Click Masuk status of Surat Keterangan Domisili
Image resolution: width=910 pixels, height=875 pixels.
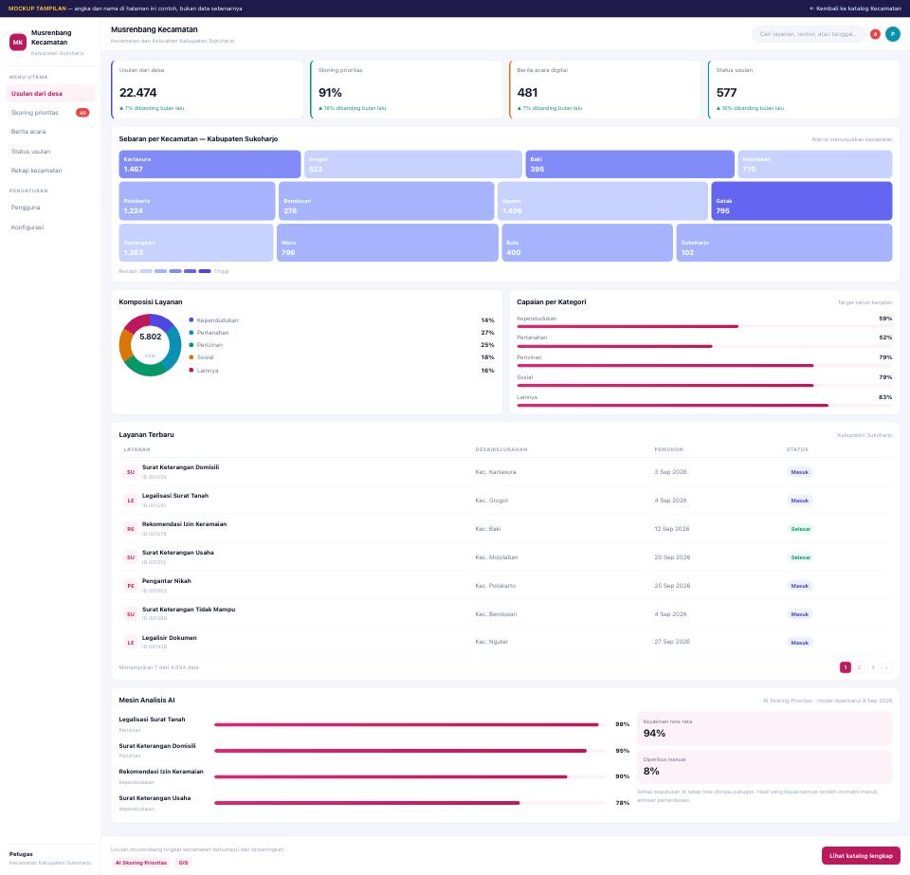800,472
